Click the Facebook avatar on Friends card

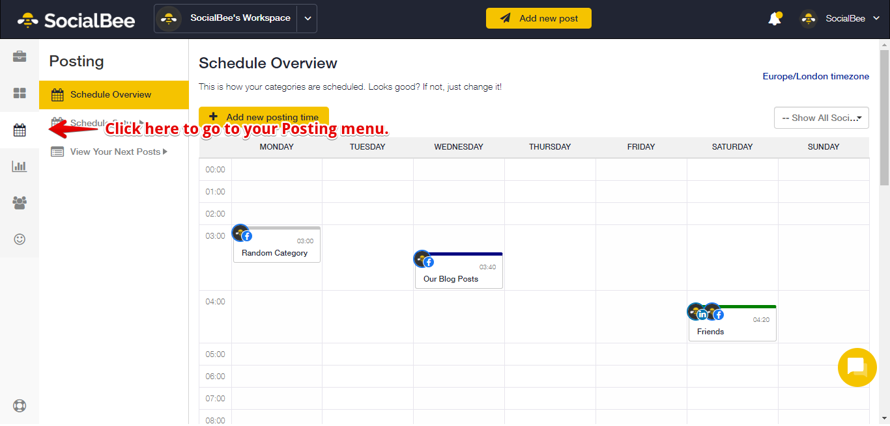tap(714, 312)
